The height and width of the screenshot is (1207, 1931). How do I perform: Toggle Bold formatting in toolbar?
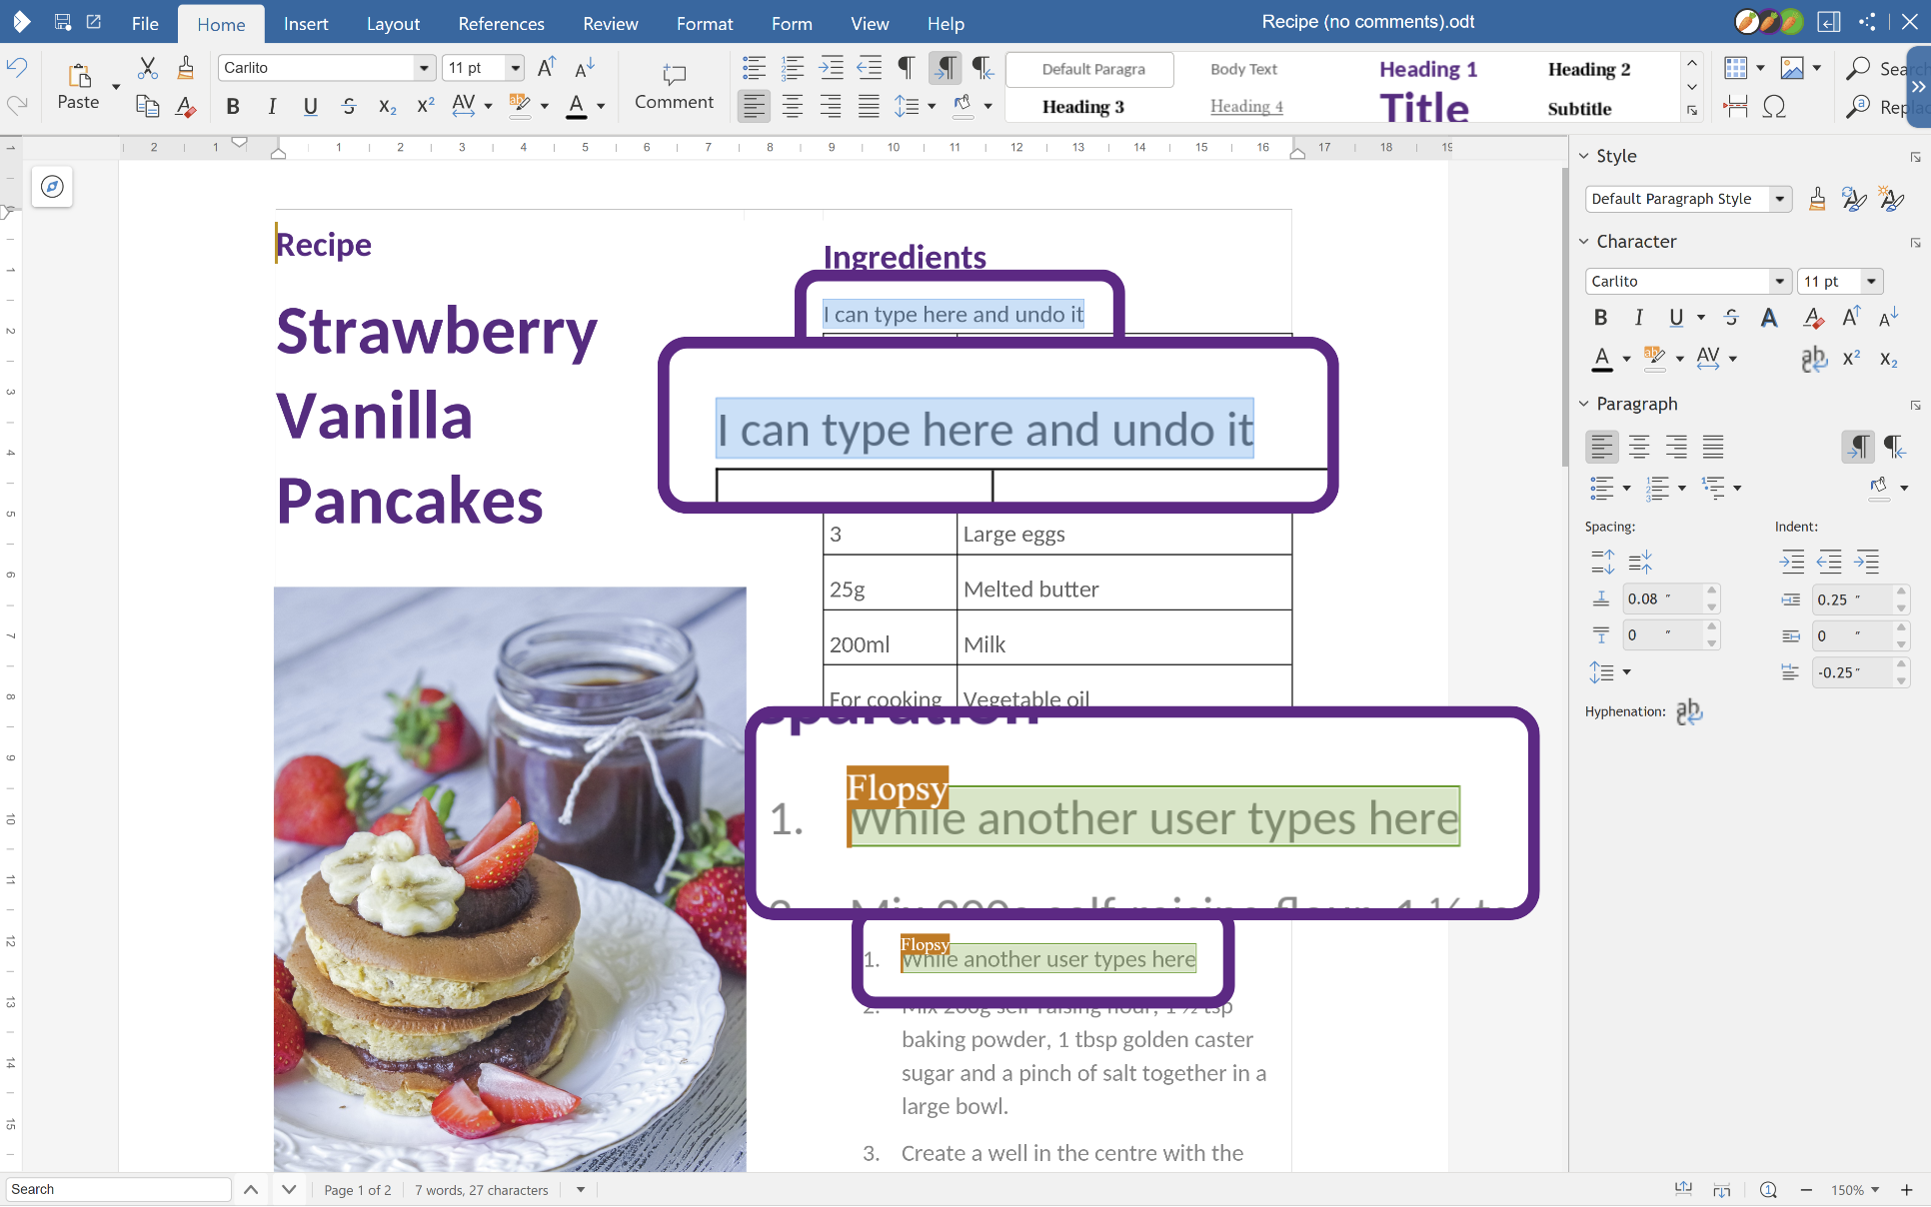pyautogui.click(x=233, y=106)
